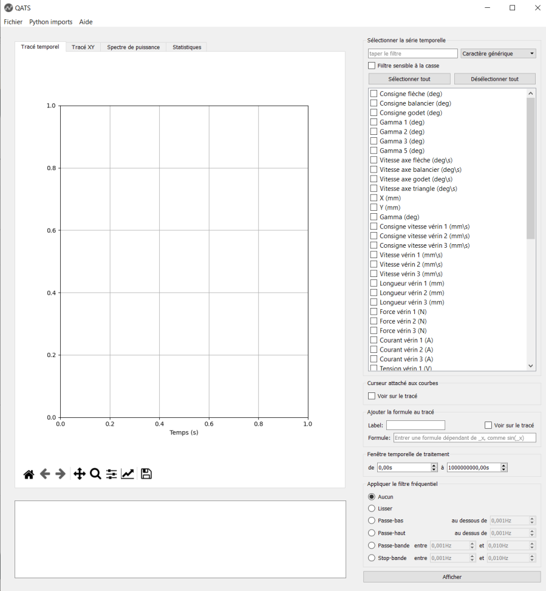Click the QATS app logo icon

point(9,7)
